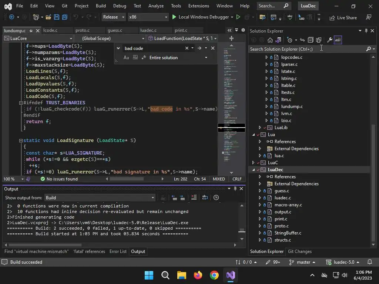
Task: Click the Save All icon
Action: (64, 17)
